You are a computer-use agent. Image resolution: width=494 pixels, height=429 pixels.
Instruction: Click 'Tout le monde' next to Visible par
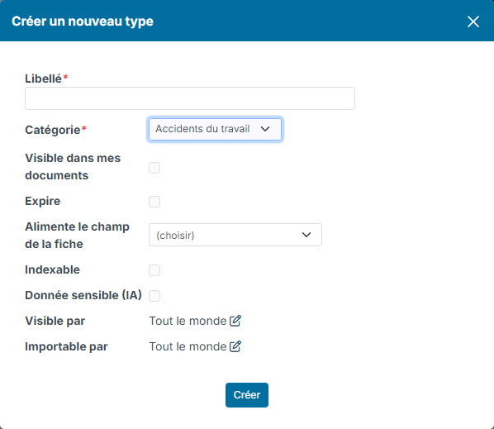tap(188, 321)
